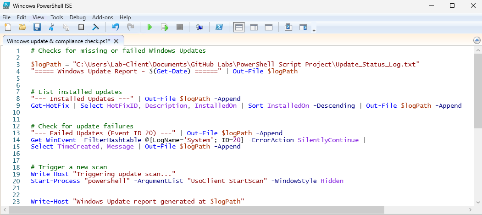Click the "Triggering update scan..." string

click(124, 174)
